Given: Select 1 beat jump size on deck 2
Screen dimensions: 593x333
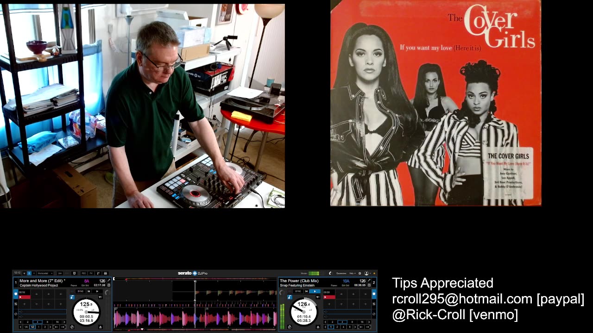Looking at the screenshot, I should (x=331, y=327).
